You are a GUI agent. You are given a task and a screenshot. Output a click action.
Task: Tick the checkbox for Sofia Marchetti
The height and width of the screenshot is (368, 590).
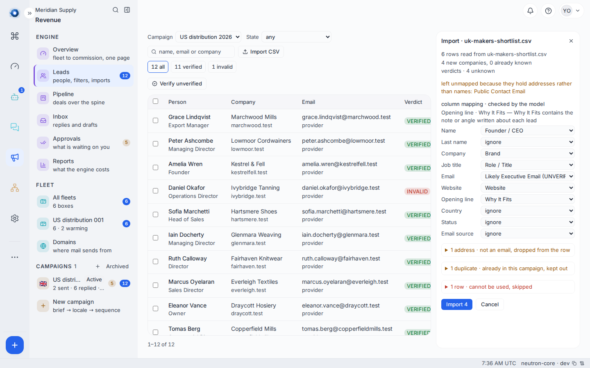coord(155,215)
